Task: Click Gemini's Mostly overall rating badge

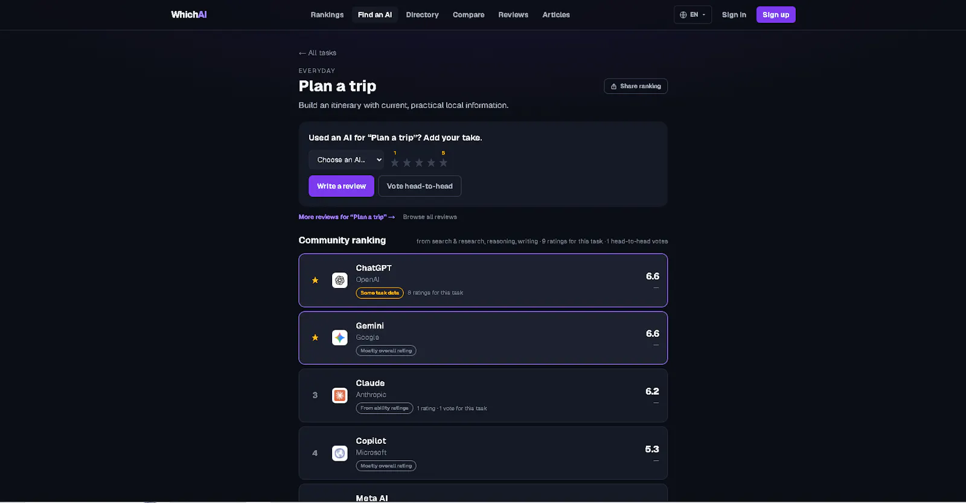Action: click(x=386, y=351)
